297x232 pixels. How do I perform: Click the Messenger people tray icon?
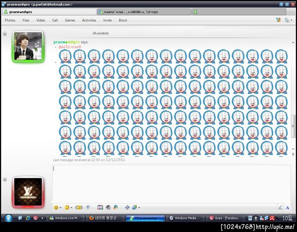pos(262,218)
